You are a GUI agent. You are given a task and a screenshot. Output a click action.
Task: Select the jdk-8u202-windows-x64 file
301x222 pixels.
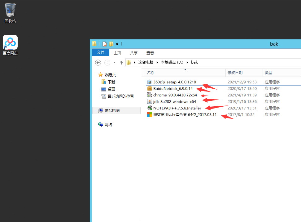coord(174,102)
